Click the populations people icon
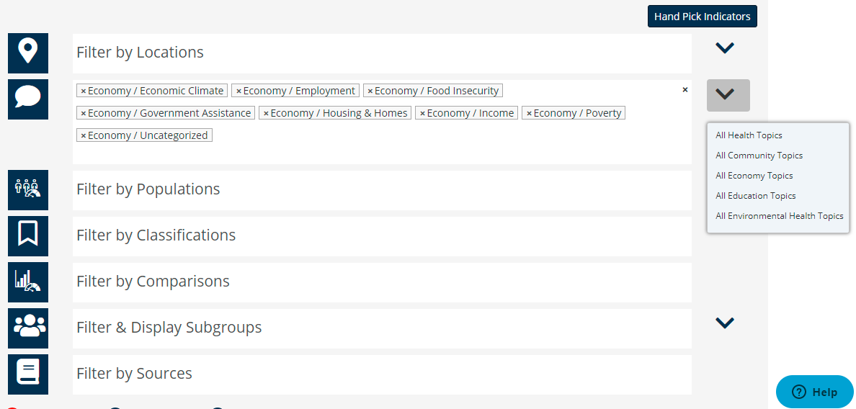Viewport: 856px width, 409px height. click(28, 190)
